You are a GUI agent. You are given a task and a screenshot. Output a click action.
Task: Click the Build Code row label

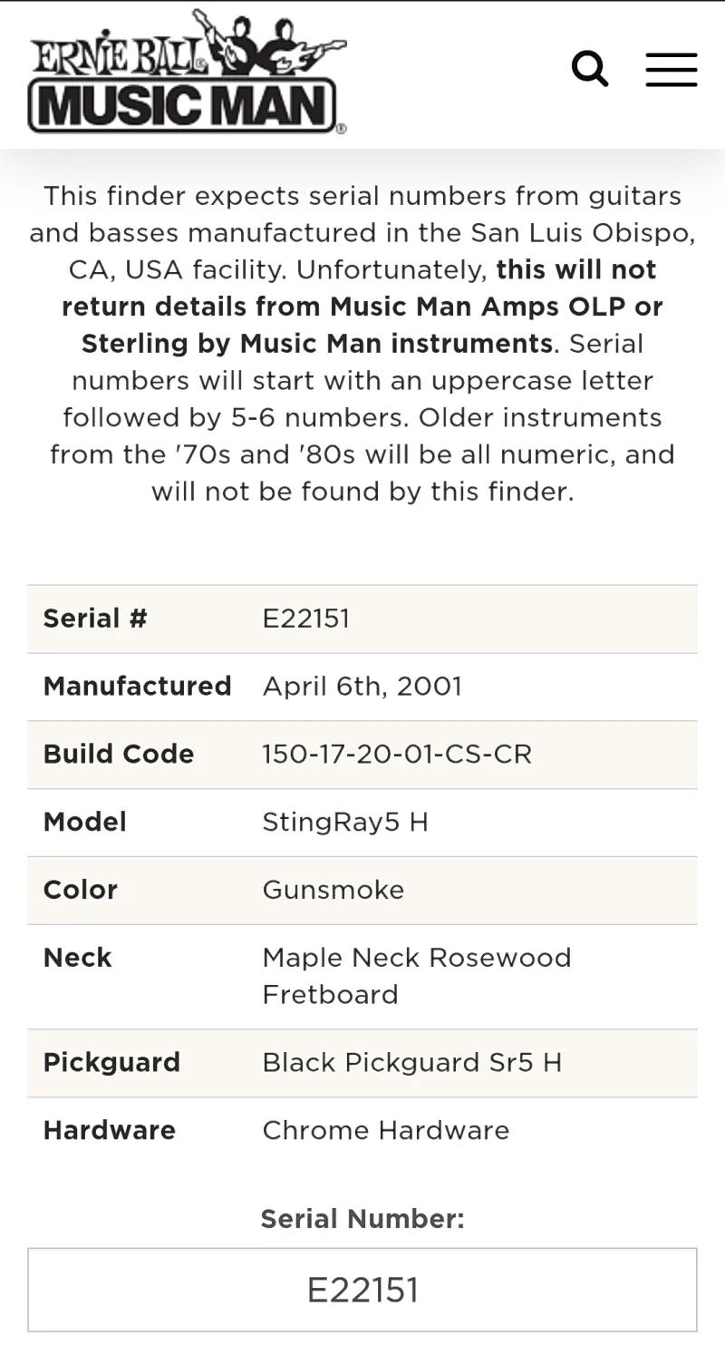pos(119,754)
